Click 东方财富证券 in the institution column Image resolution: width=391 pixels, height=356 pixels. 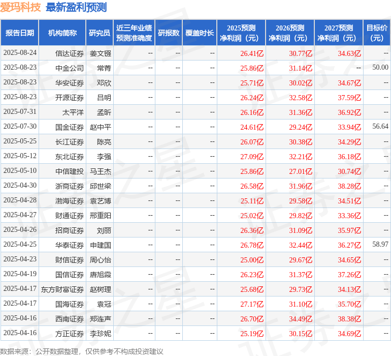[x=62, y=289]
